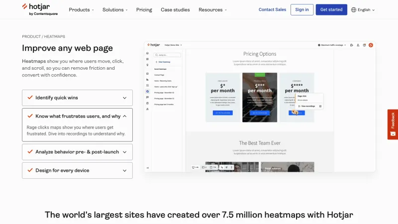Click the Professional plan card with keyboard image
Image resolution: width=398 pixels, height=224 pixels.
(x=260, y=97)
